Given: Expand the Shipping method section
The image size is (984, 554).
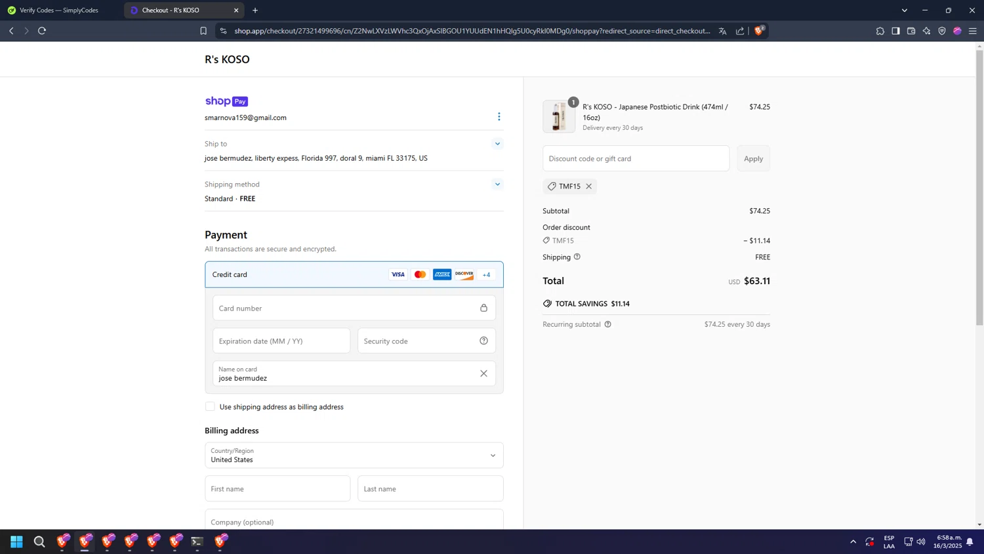Looking at the screenshot, I should 497,184.
